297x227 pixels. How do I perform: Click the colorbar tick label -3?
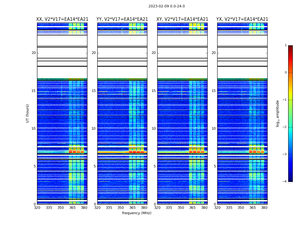pyautogui.click(x=285, y=154)
